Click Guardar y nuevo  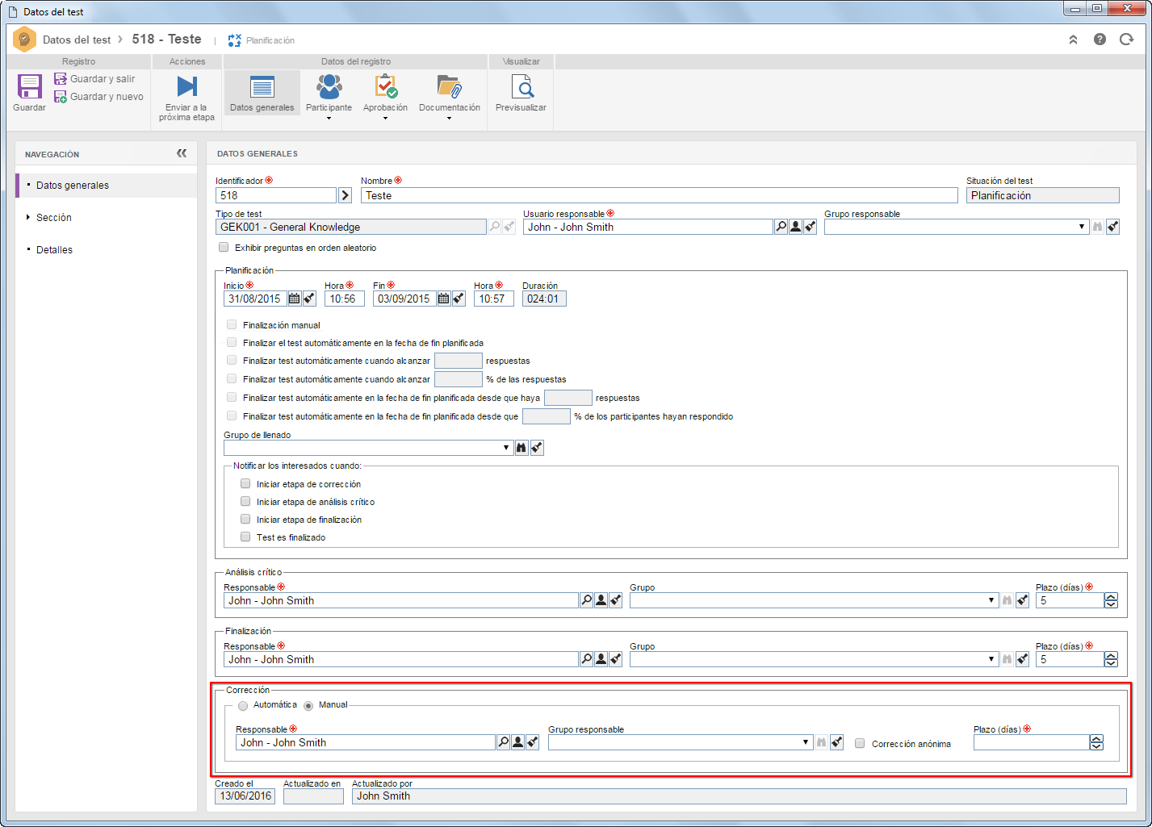(98, 97)
